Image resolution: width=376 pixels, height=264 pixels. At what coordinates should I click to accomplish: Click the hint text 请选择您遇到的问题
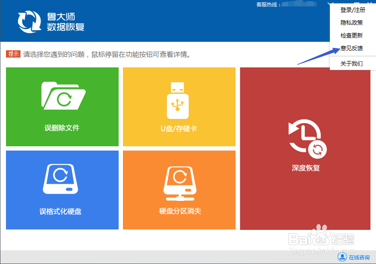[x=54, y=55]
